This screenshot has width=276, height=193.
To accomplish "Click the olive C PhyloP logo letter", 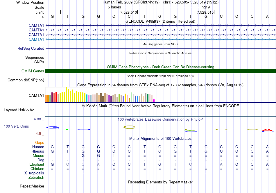I will [129, 127].
